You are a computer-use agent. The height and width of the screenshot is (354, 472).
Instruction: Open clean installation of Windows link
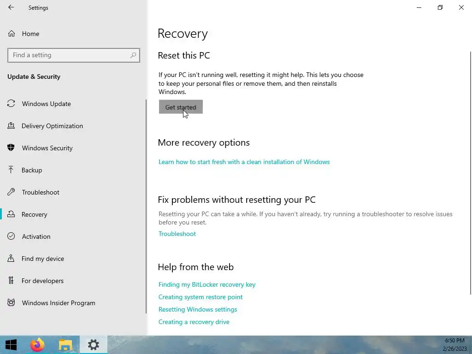[244, 162]
